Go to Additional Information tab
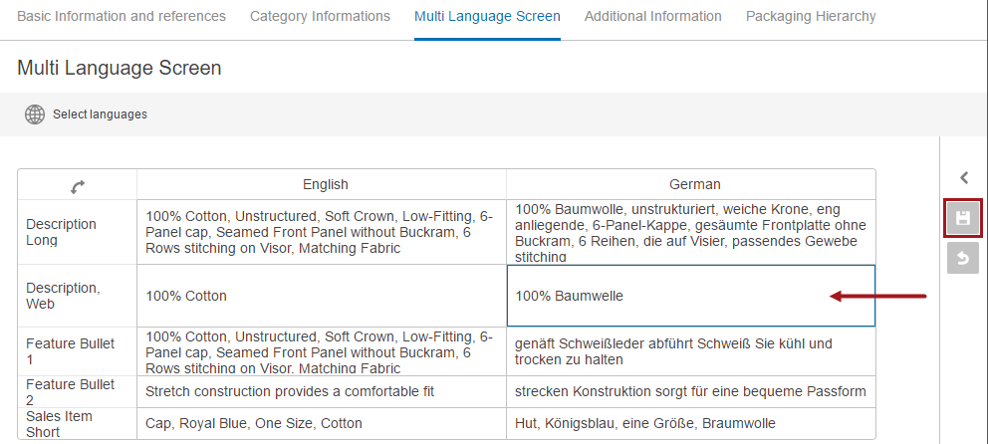The height and width of the screenshot is (444, 988). [652, 16]
